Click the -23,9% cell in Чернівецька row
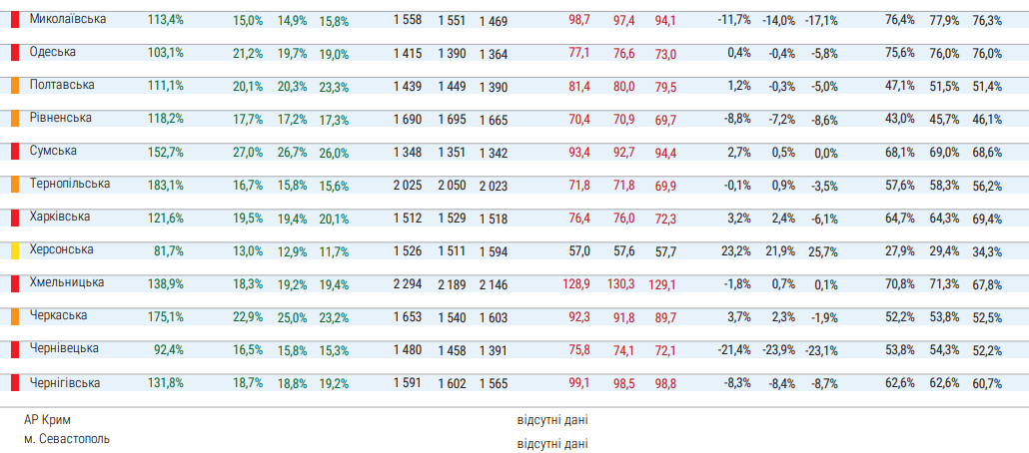The width and height of the screenshot is (1029, 453). coord(780,350)
